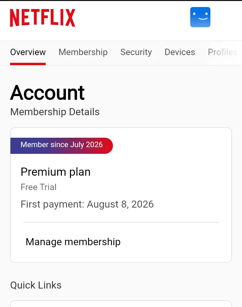Open Manage membership
The height and width of the screenshot is (307, 242).
click(x=73, y=242)
